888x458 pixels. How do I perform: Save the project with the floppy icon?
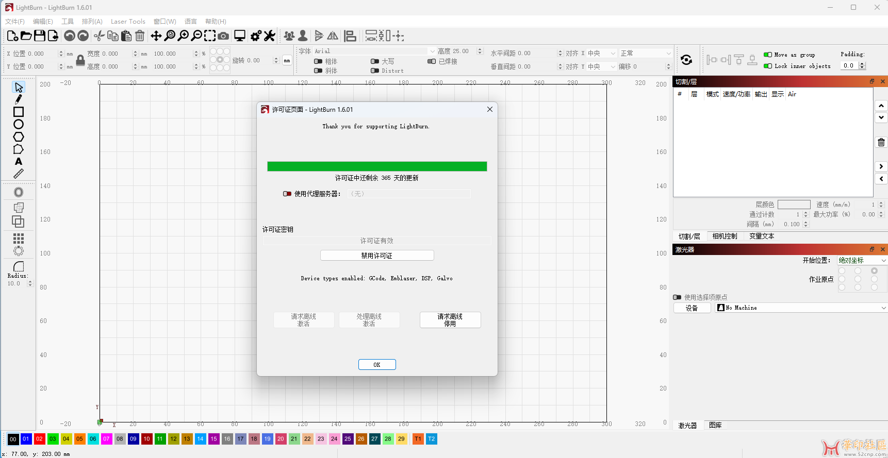[39, 36]
